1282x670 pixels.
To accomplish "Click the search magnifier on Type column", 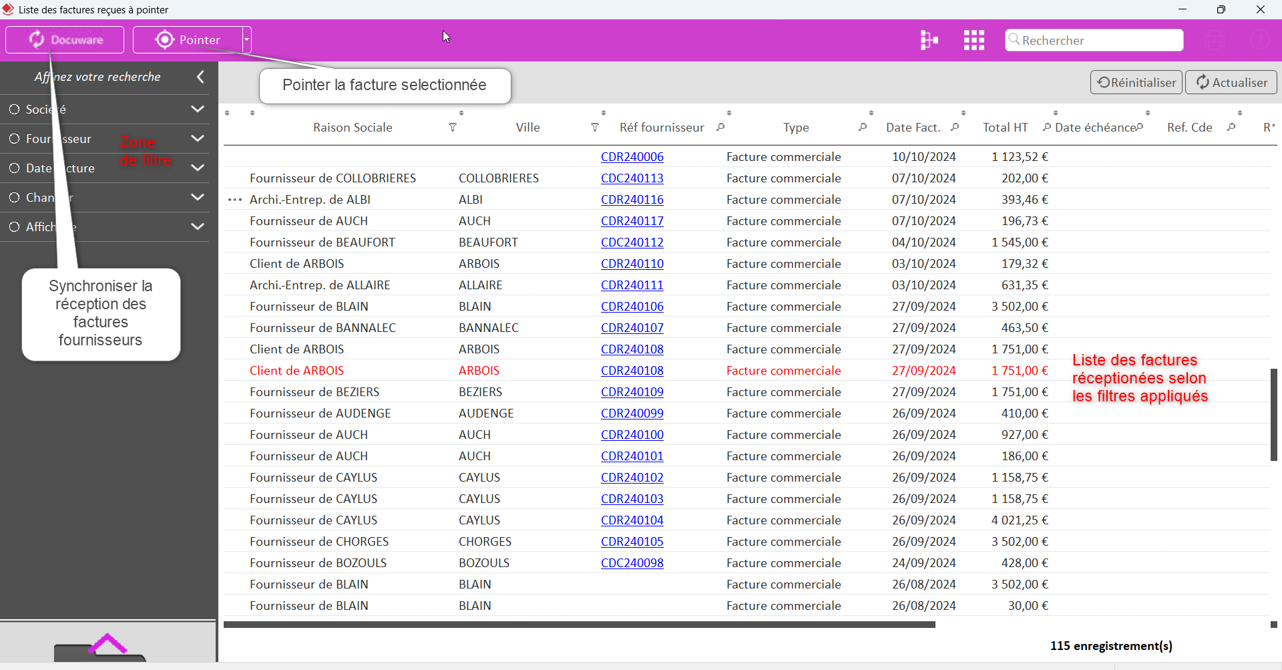I will tap(863, 128).
